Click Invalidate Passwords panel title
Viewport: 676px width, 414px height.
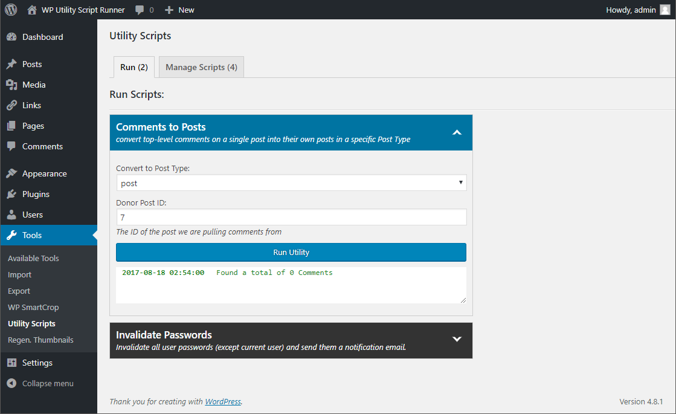tap(164, 335)
